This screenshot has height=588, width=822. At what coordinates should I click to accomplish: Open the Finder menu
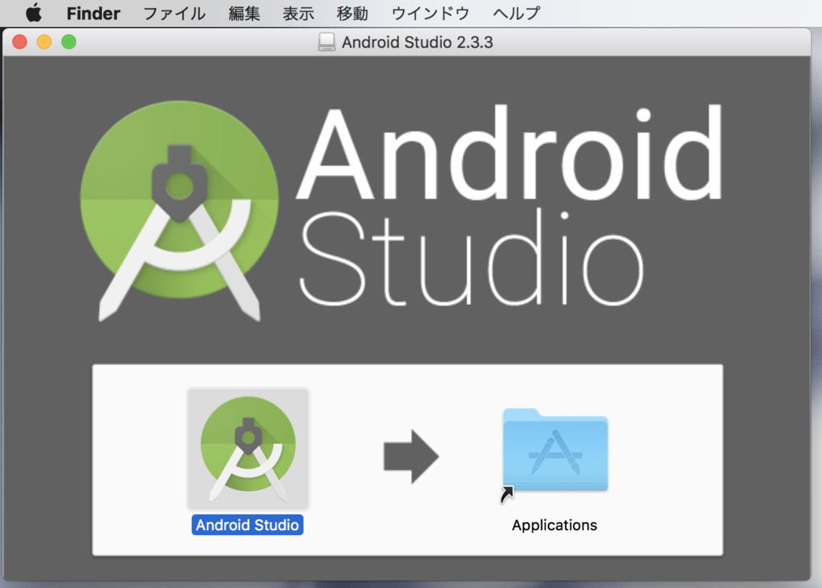click(x=93, y=14)
